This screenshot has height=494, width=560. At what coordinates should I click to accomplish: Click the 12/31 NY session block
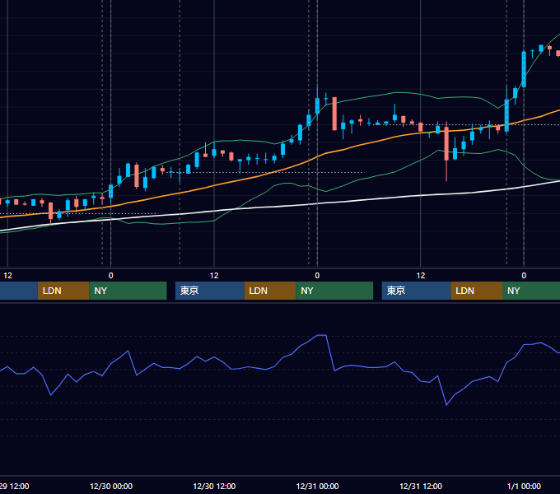(x=531, y=291)
